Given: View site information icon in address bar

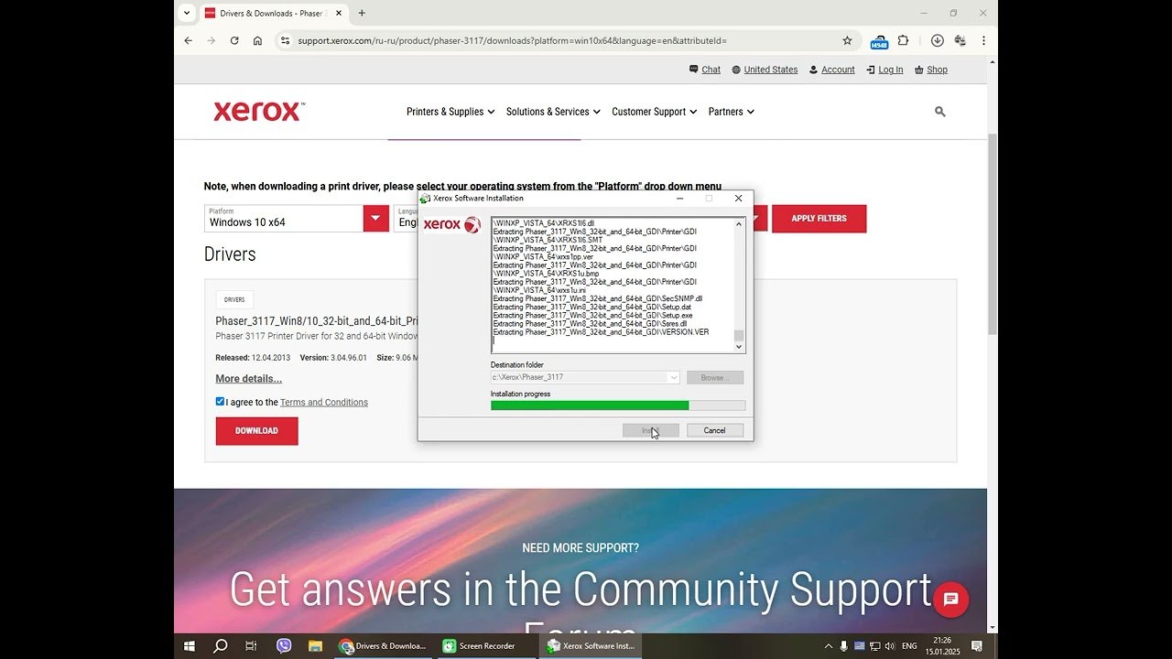Looking at the screenshot, I should 285,40.
